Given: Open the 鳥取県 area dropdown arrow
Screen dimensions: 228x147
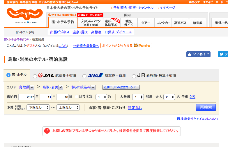Looking at the screenshot, I should (x=32, y=87).
